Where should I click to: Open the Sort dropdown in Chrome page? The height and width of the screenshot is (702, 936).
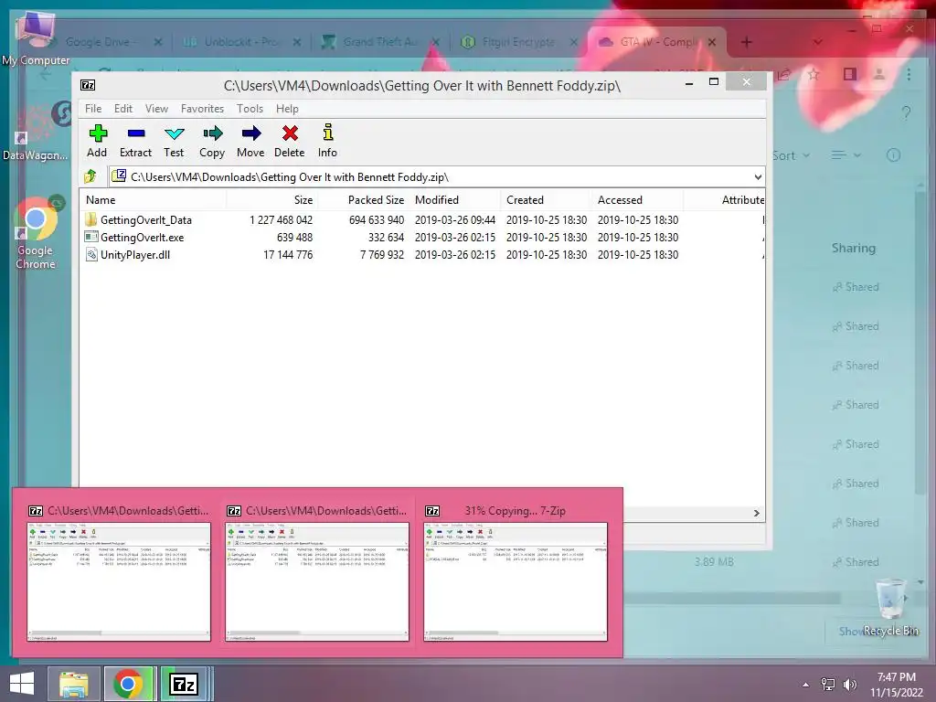pyautogui.click(x=792, y=155)
